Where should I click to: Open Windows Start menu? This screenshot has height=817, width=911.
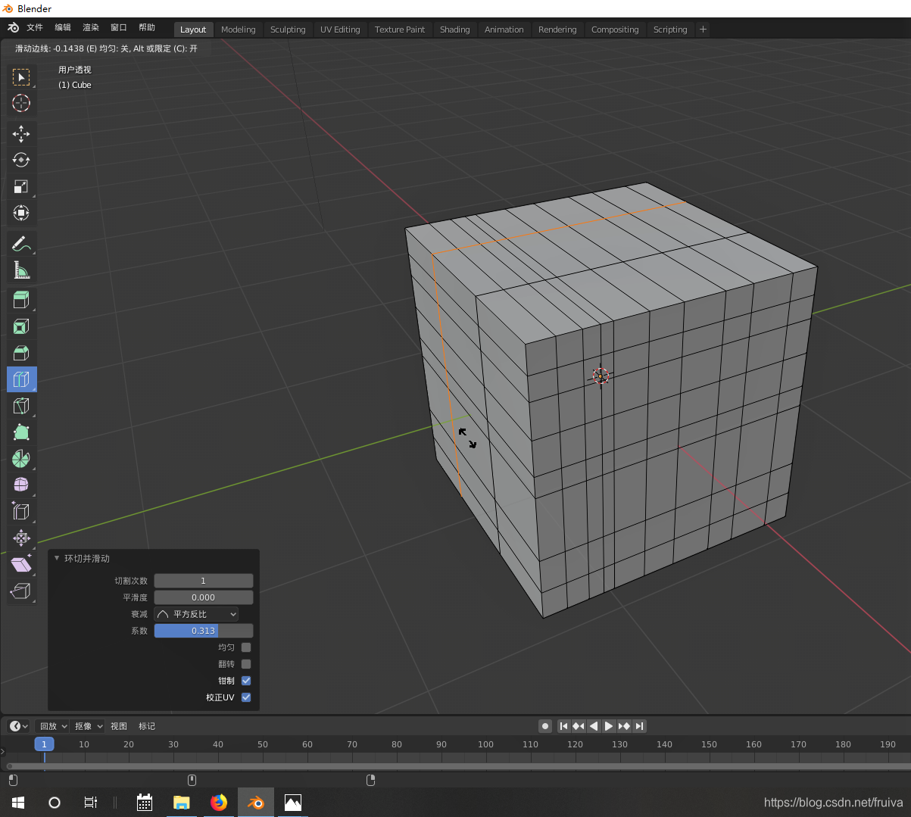(x=18, y=803)
